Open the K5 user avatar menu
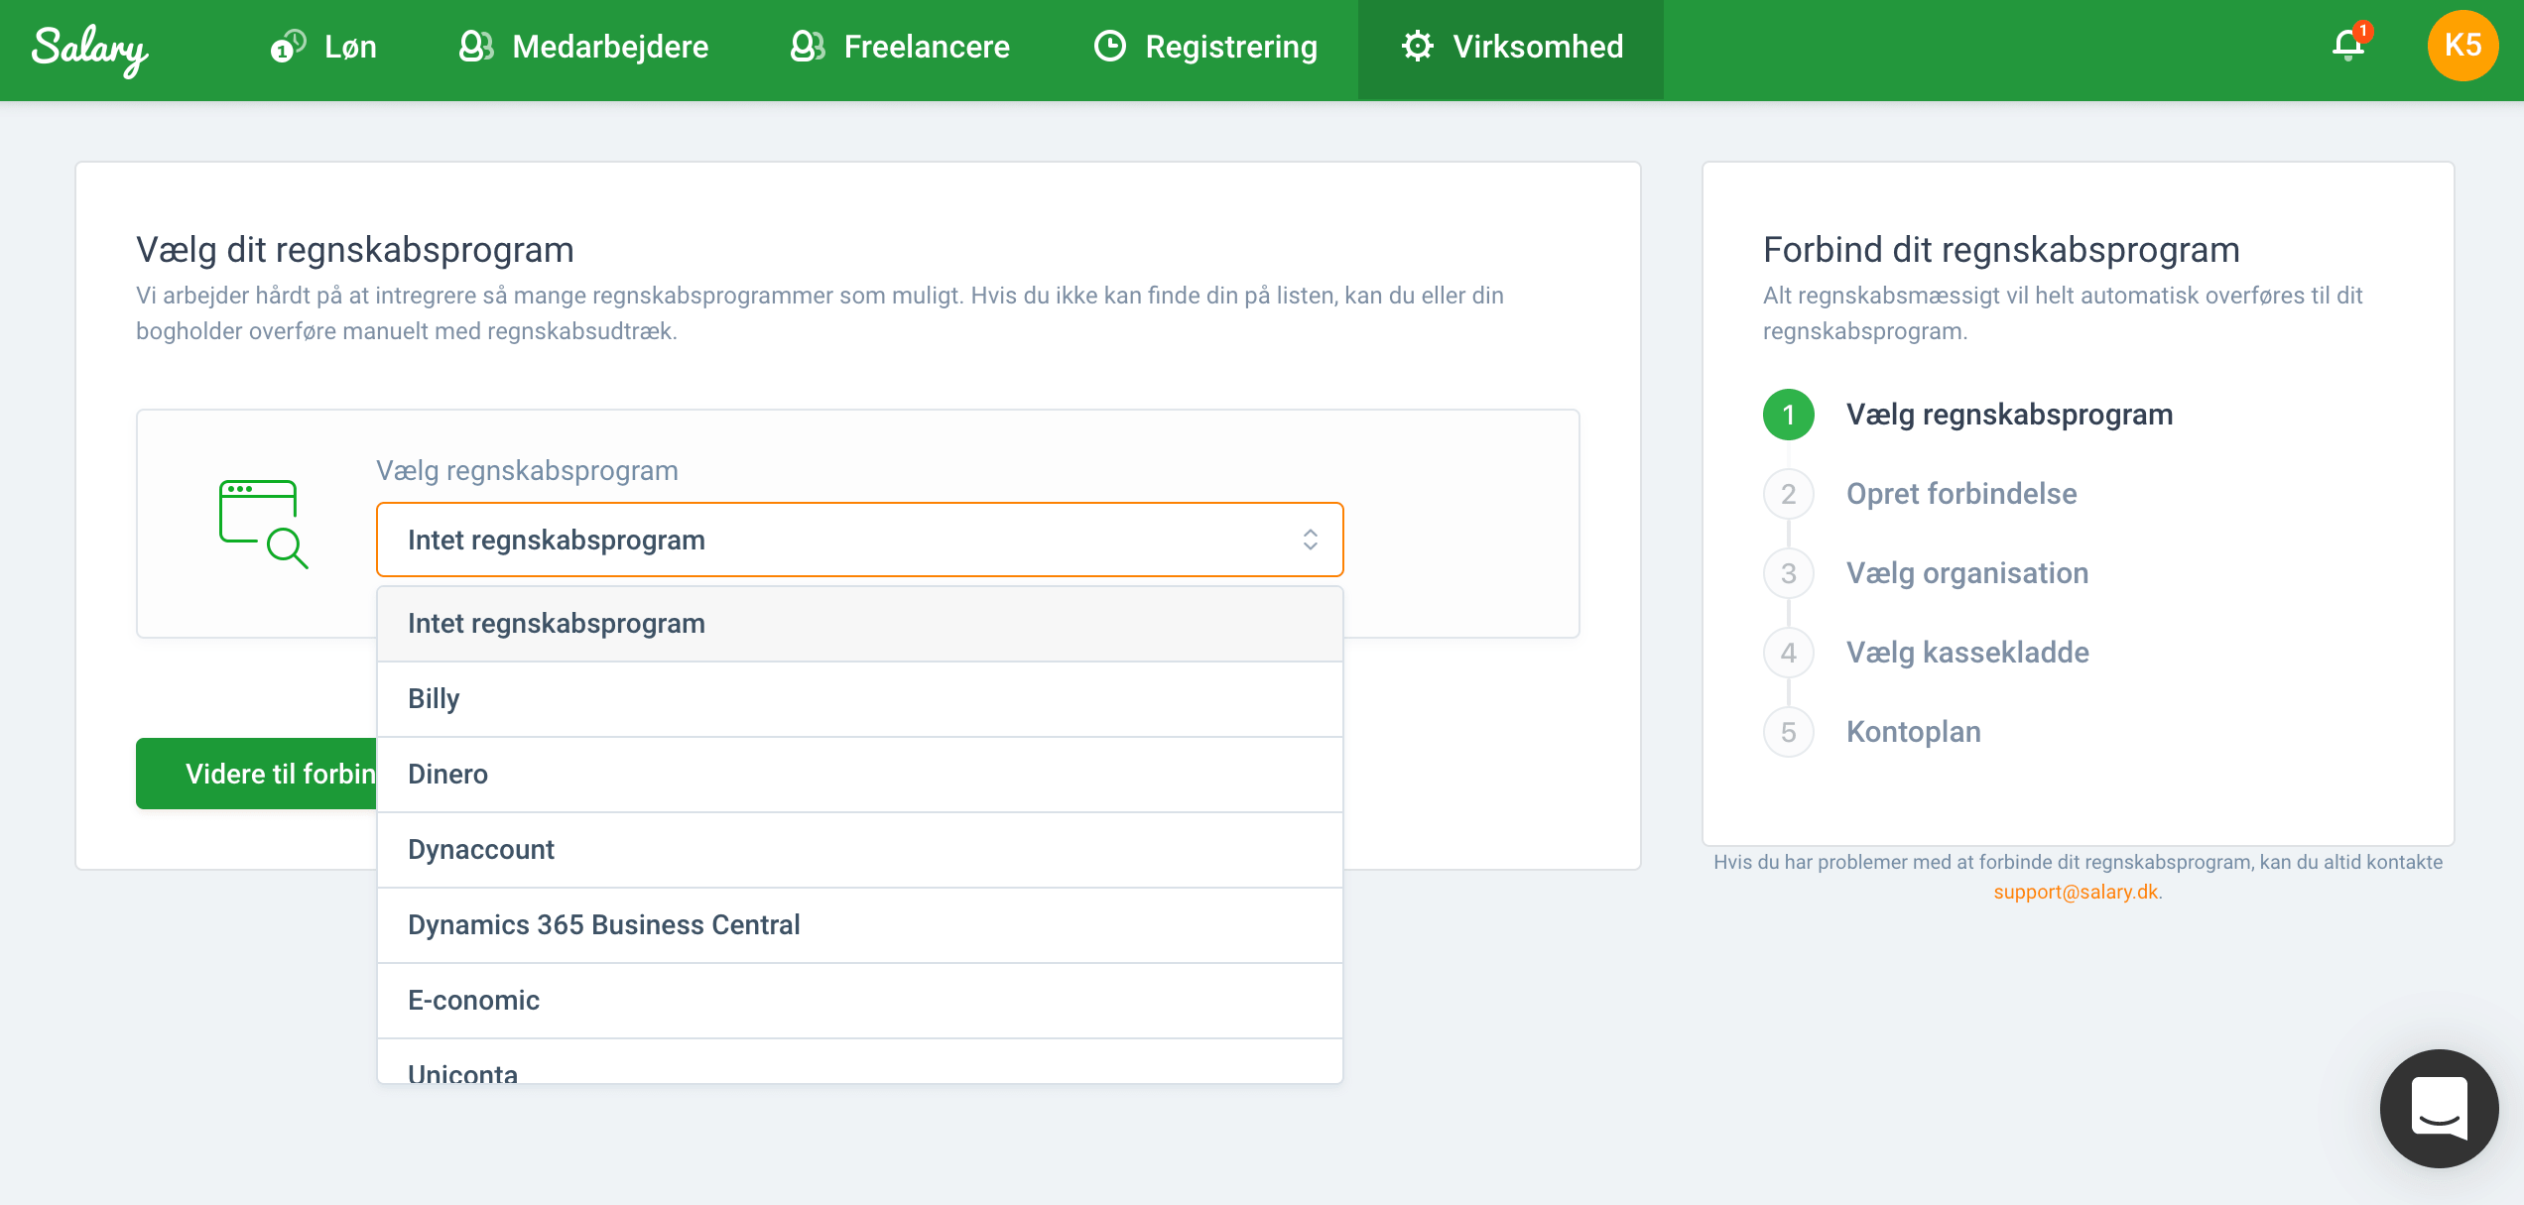This screenshot has width=2524, height=1205. [2461, 46]
